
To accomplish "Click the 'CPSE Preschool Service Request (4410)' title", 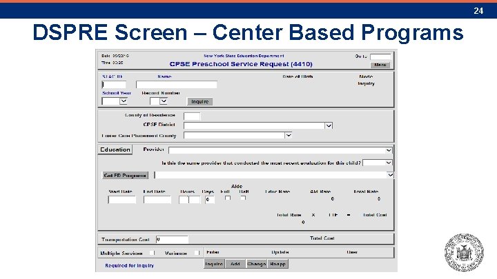I will pos(241,64).
